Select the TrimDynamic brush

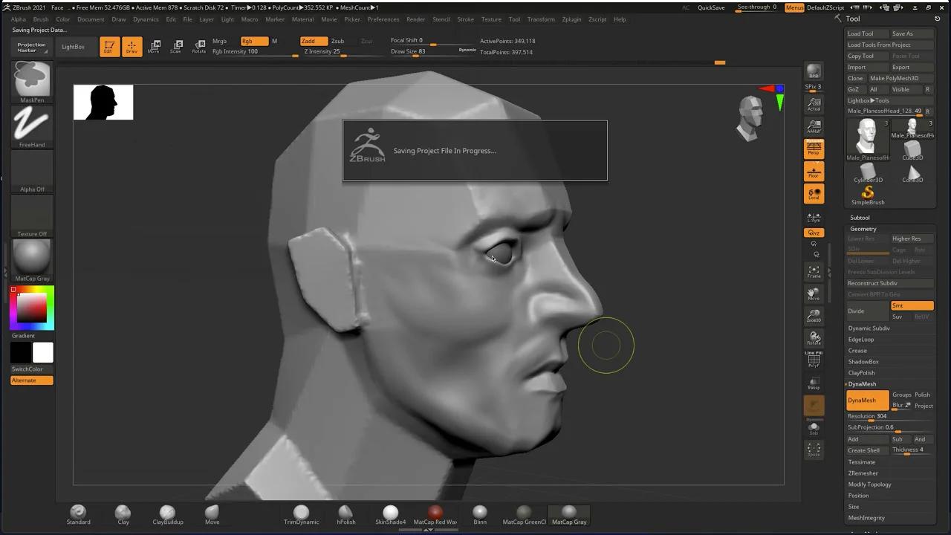click(x=301, y=513)
